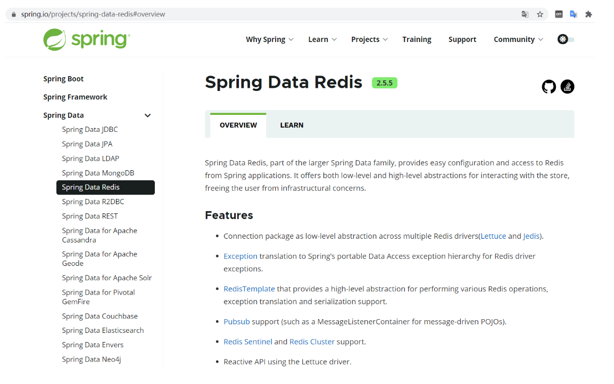Viewport: 614px width, 384px height.
Task: Switch to the LEARN tab
Action: pos(292,126)
